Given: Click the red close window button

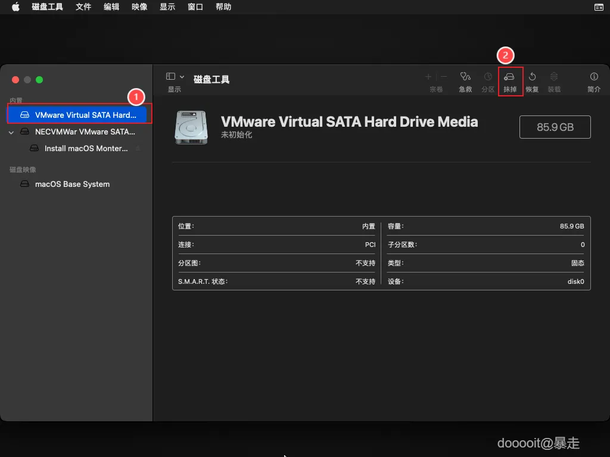Looking at the screenshot, I should (15, 80).
